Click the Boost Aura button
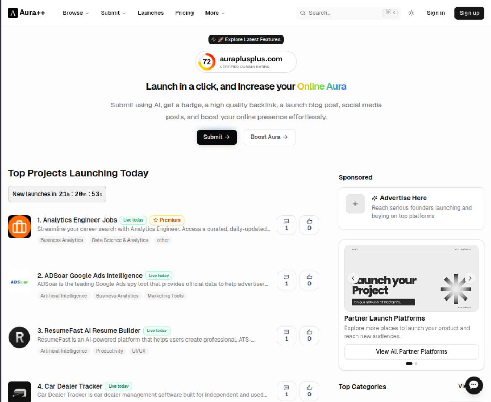 (x=269, y=137)
